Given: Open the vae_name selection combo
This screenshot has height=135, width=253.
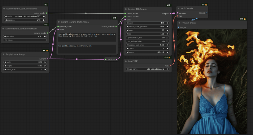Looking at the screenshot, I should pyautogui.click(x=148, y=69).
